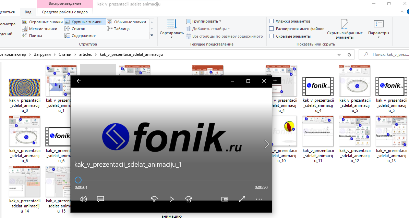Select thumbnail kak_v_prezentacii_sdelat_animaciju_13
The image size is (409, 218).
[x=391, y=131]
